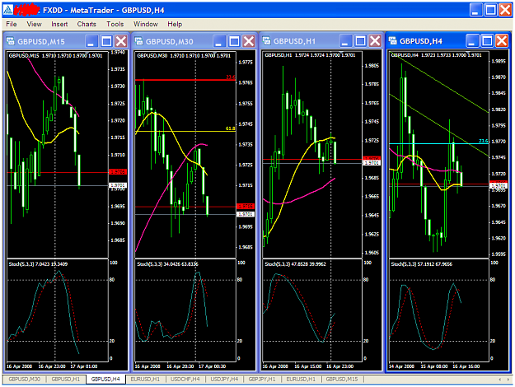Open the View menu
515x387 pixels.
coord(34,24)
